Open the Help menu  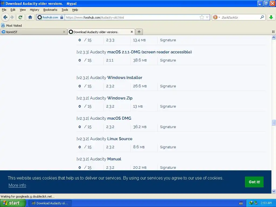point(75,10)
